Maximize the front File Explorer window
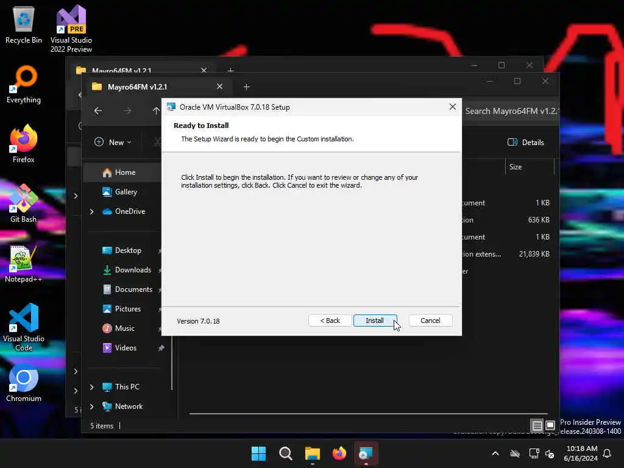 (517, 81)
